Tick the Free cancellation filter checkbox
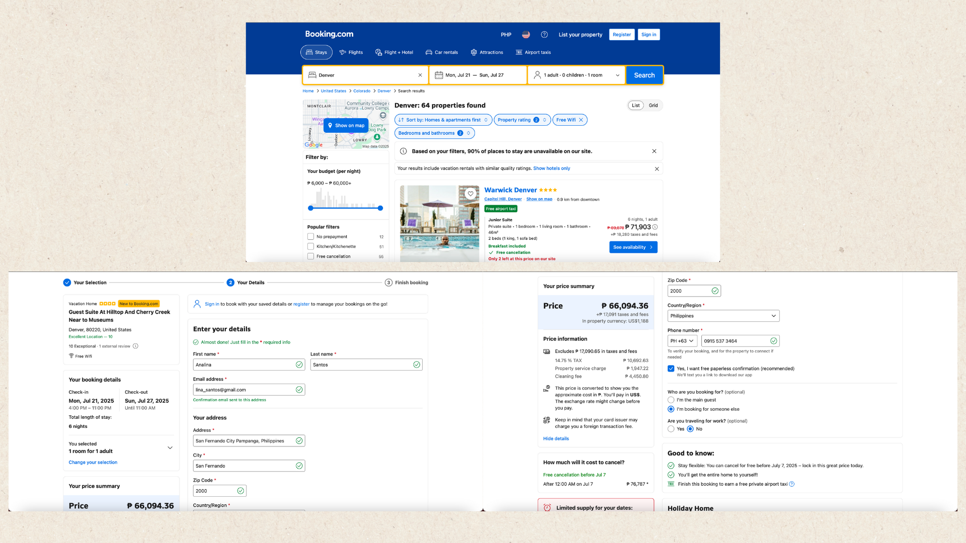 click(310, 256)
